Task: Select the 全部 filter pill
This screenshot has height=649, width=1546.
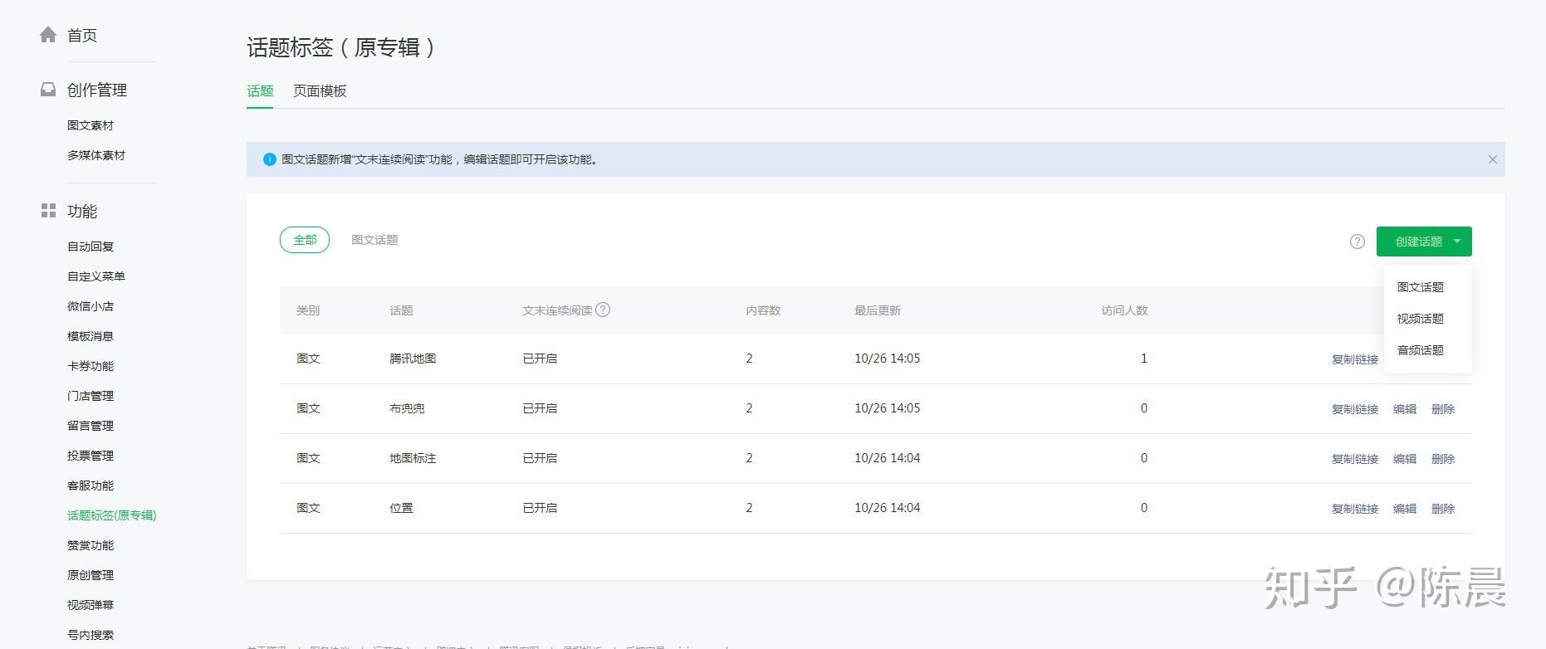Action: tap(305, 240)
